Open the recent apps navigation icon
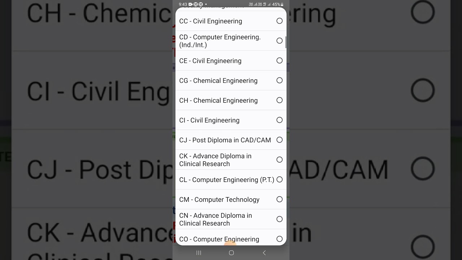Screen dimensions: 462x260 (199, 253)
